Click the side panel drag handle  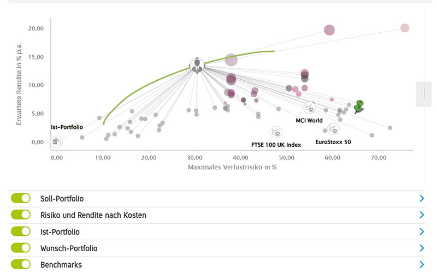tap(423, 93)
